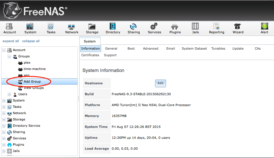The image size is (274, 158).
Task: Open the Reporting toolbar icon
Action: 217,28
